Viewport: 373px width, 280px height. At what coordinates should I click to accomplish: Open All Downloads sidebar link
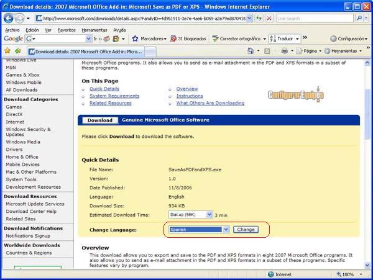(x=22, y=90)
